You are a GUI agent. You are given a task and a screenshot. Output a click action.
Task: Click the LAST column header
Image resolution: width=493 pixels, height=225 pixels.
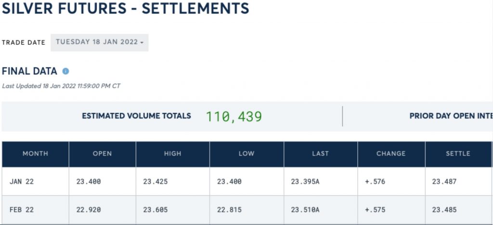click(320, 154)
